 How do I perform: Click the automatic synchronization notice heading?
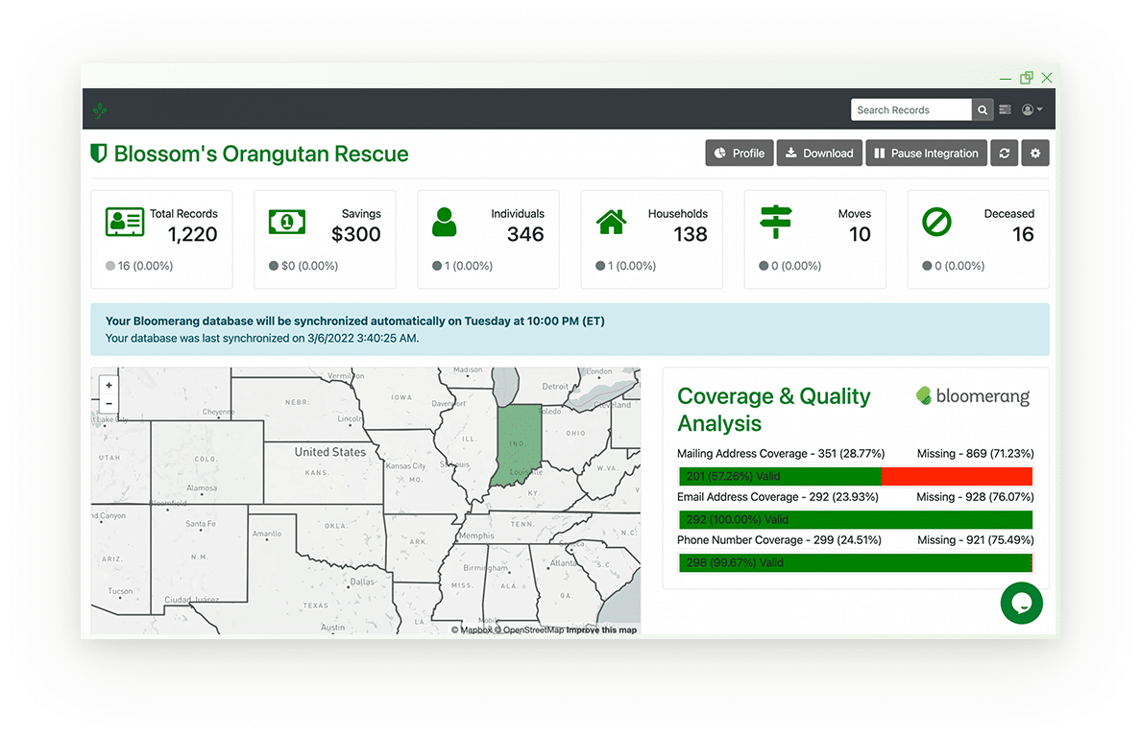355,321
